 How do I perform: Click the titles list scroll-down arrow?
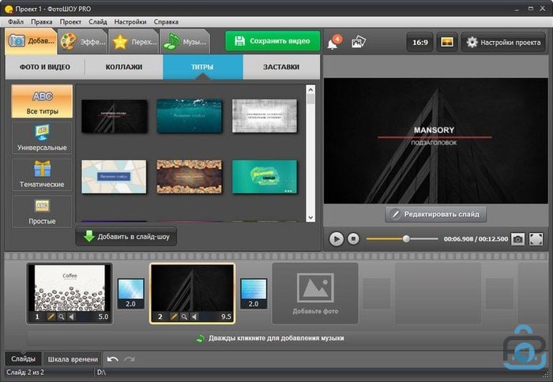coord(310,217)
